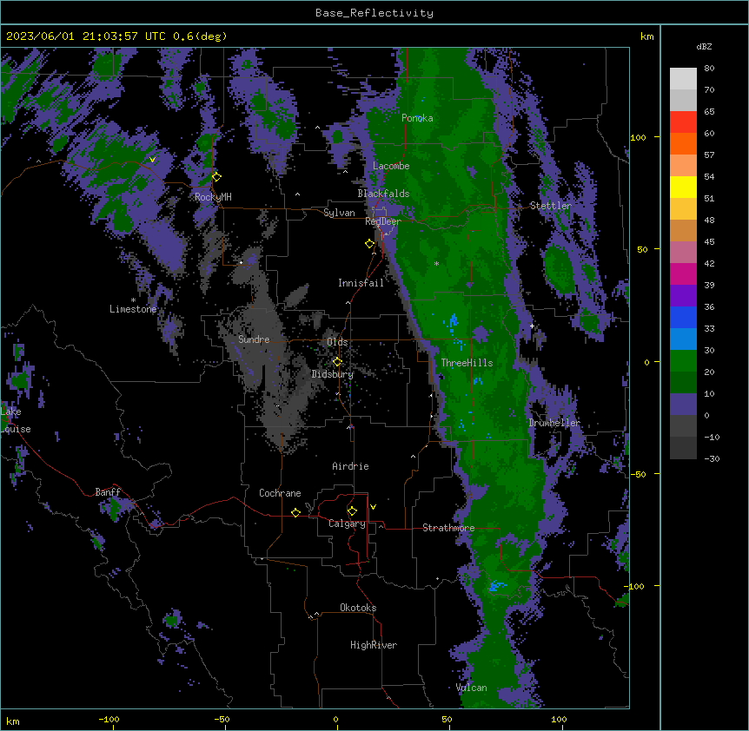The width and height of the screenshot is (749, 731).
Task: Click the Didsbury label
Action: (x=333, y=374)
